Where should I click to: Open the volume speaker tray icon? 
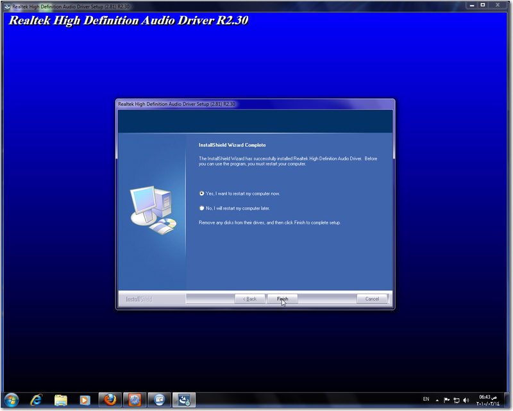466,400
